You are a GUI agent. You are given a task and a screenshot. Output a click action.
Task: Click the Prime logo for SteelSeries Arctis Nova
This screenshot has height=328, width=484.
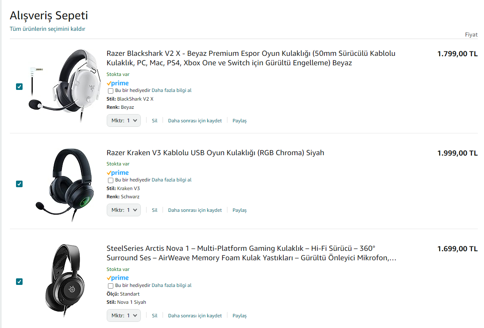(x=117, y=278)
